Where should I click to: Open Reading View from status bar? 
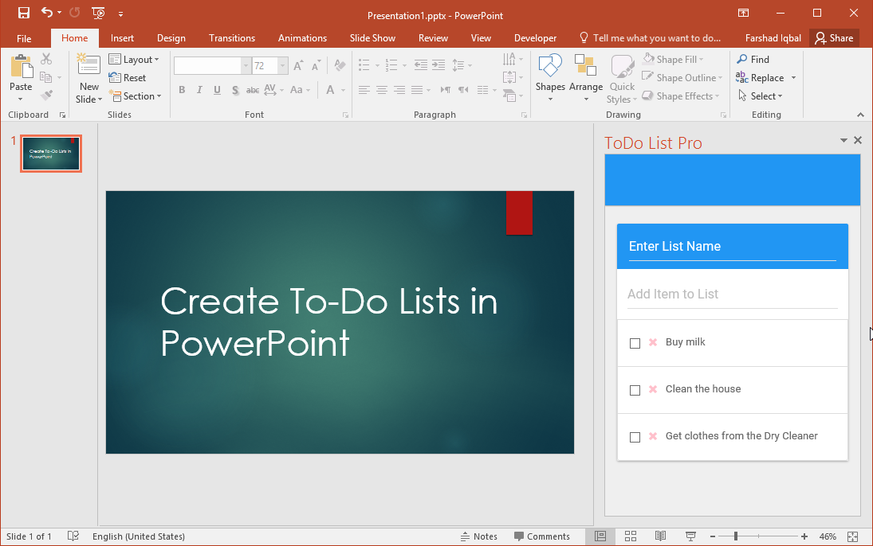tap(660, 536)
